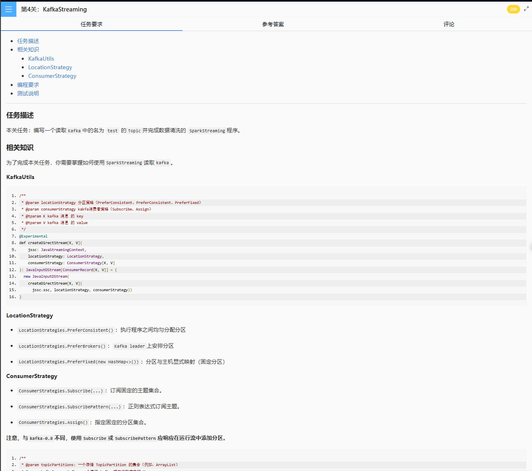The width and height of the screenshot is (532, 471).
Task: Jump to 任务描述 in contents list
Action: (x=28, y=41)
